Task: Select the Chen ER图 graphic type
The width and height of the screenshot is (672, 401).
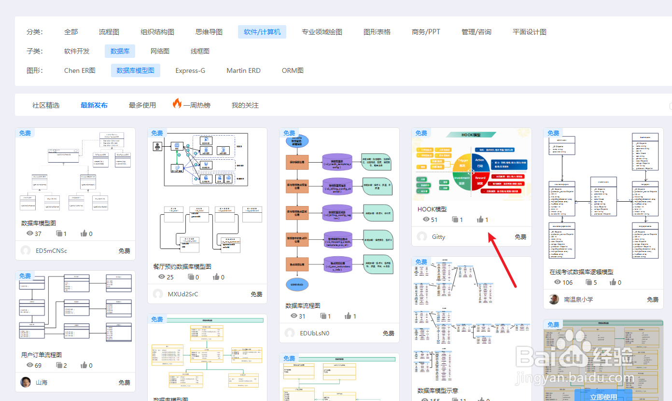Action: [79, 70]
